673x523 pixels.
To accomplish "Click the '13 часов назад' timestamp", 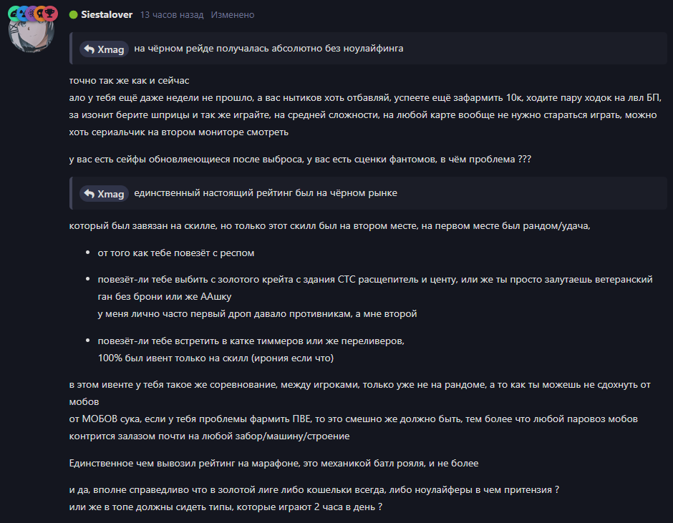I will click(x=172, y=14).
